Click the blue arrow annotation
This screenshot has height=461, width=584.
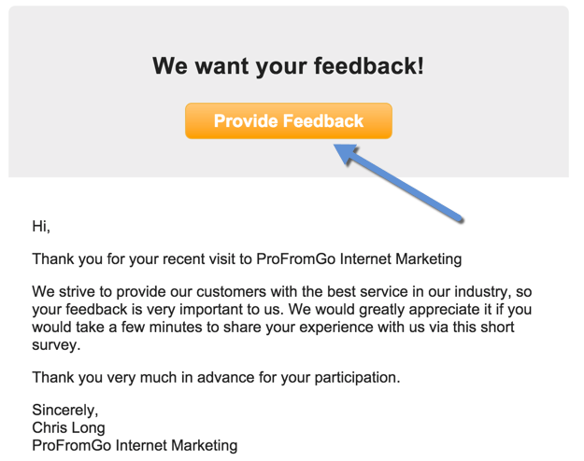coord(398,183)
